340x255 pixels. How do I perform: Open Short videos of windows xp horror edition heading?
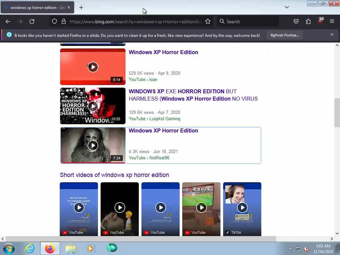(114, 175)
